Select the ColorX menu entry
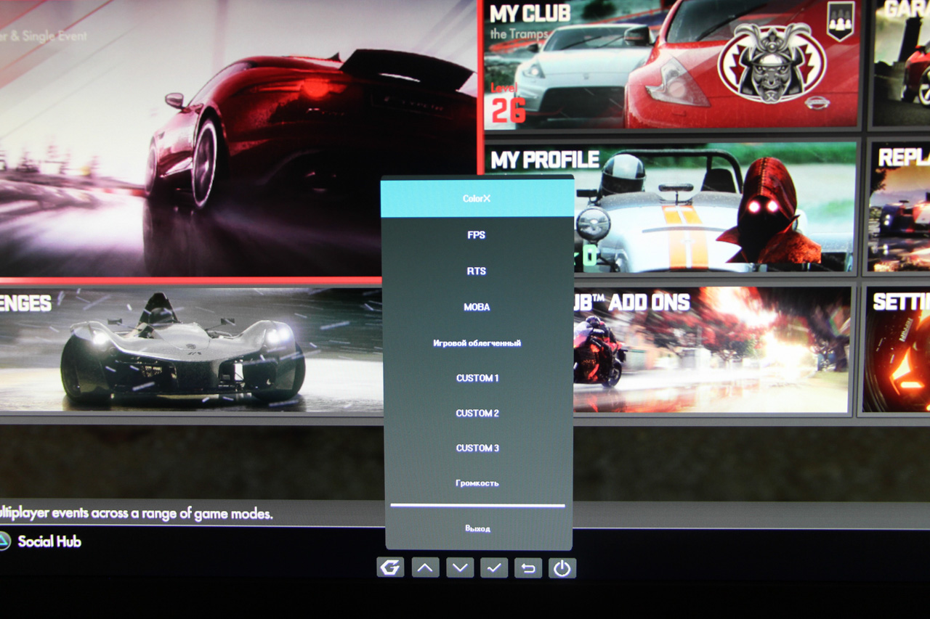 point(477,198)
